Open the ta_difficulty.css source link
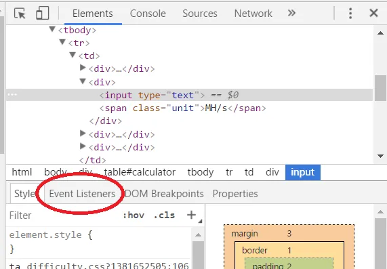Screen dimensions: 387x269 [99, 266]
